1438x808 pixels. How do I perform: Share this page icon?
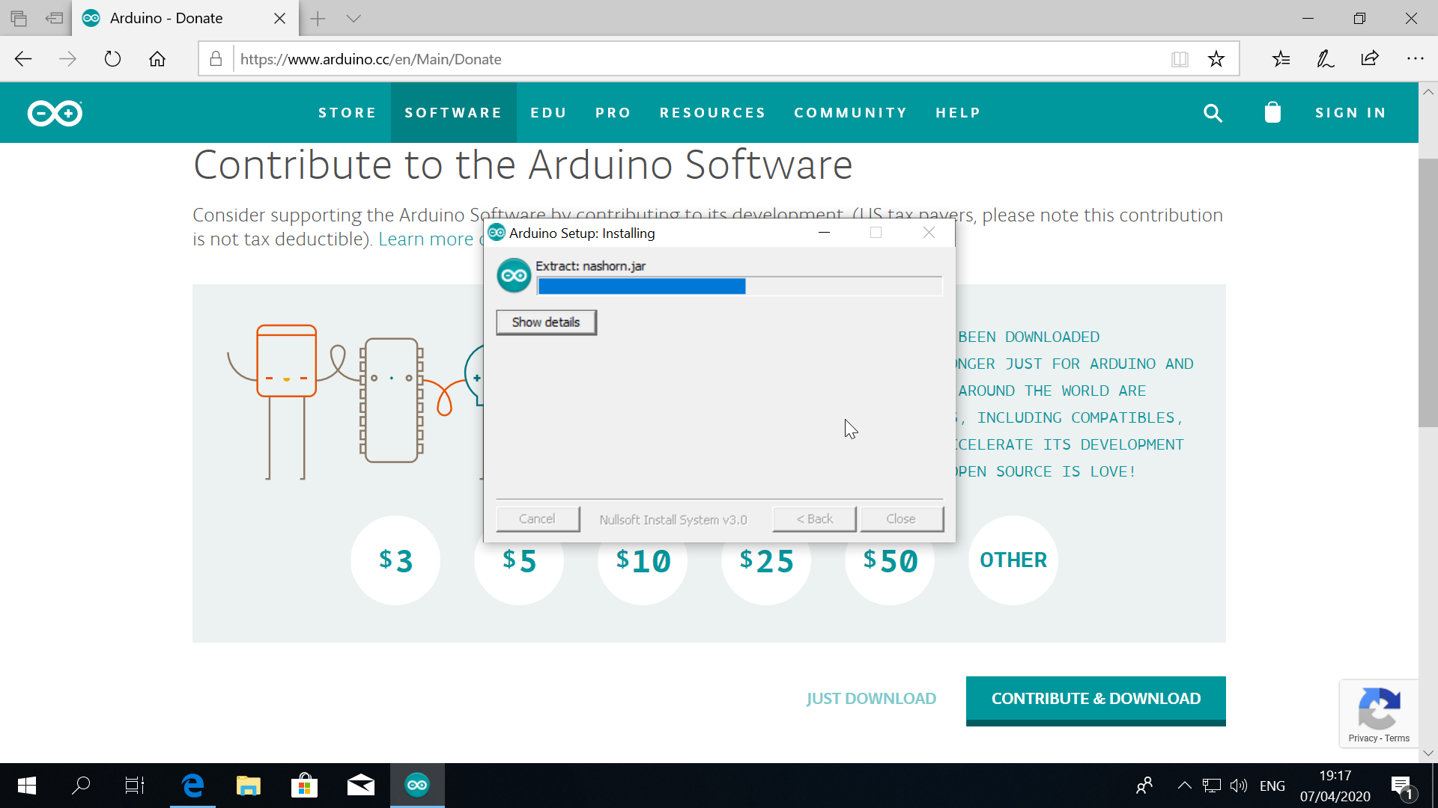click(1370, 59)
